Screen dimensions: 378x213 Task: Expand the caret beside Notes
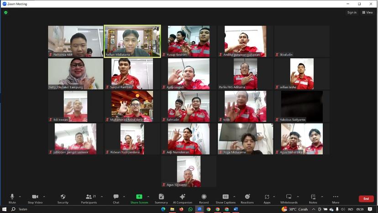(x=322, y=197)
